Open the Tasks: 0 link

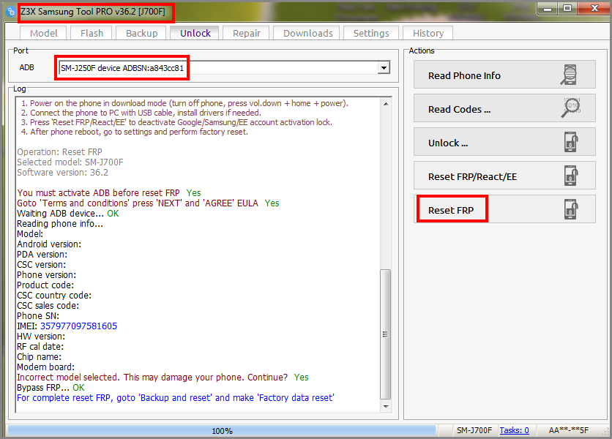[x=514, y=430]
